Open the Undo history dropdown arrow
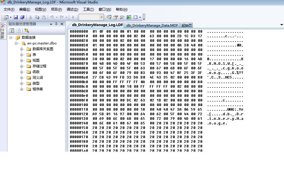 click(x=57, y=17)
